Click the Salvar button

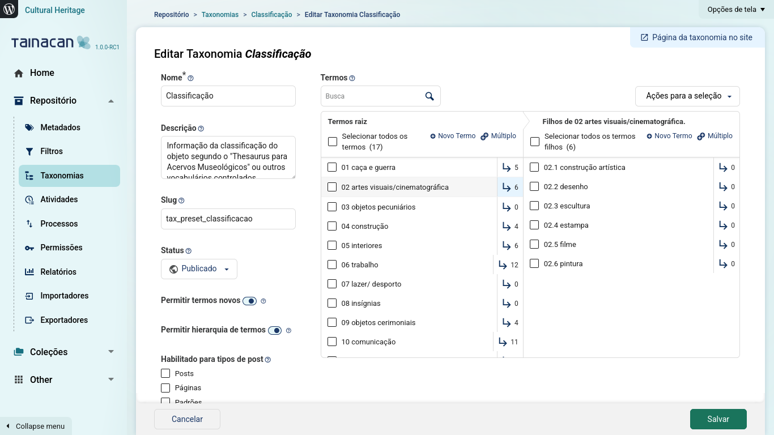[x=718, y=419]
